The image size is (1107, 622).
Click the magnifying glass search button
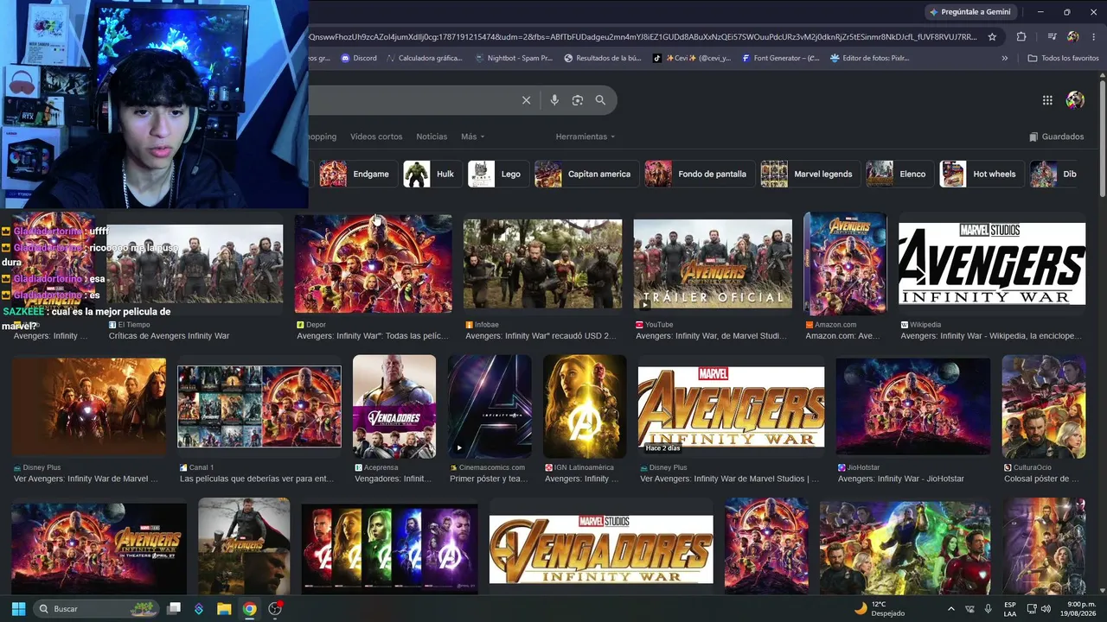tap(600, 100)
